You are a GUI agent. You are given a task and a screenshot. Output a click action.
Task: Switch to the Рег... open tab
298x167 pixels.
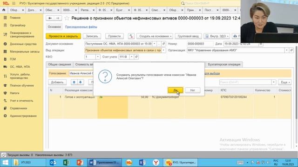point(85,10)
